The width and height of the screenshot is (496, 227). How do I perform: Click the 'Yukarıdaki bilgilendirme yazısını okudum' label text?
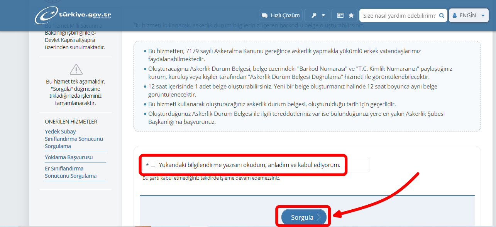pos(249,165)
